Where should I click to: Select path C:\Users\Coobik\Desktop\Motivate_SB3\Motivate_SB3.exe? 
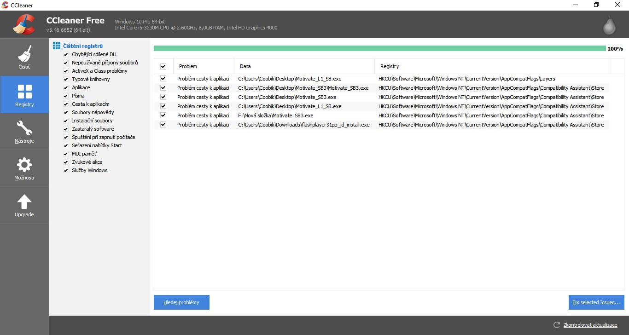(x=303, y=88)
